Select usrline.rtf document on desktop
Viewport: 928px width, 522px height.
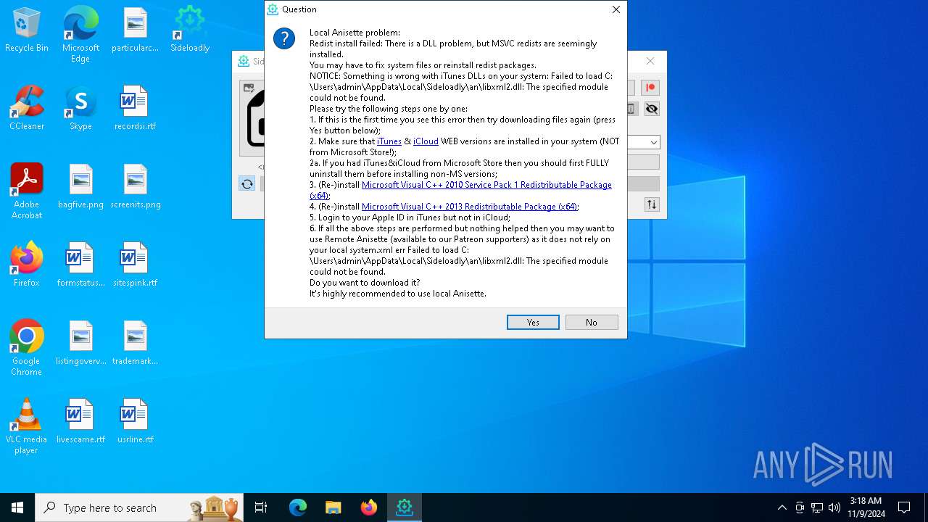click(x=135, y=421)
